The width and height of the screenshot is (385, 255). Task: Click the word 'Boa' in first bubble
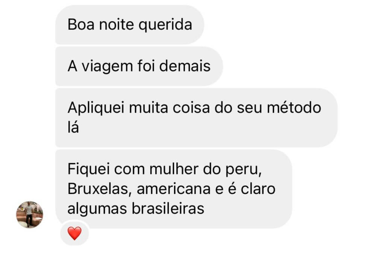[x=81, y=24]
